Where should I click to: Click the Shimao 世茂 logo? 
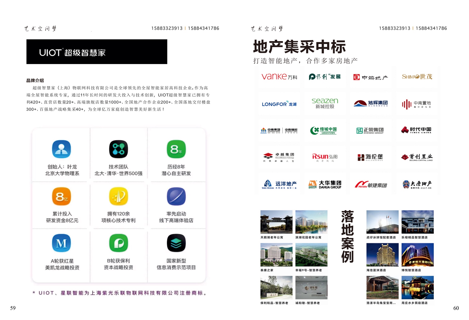[x=417, y=77]
